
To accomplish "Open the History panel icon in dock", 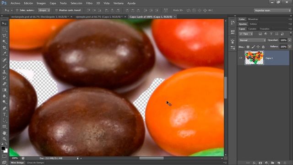I will click(x=233, y=22).
